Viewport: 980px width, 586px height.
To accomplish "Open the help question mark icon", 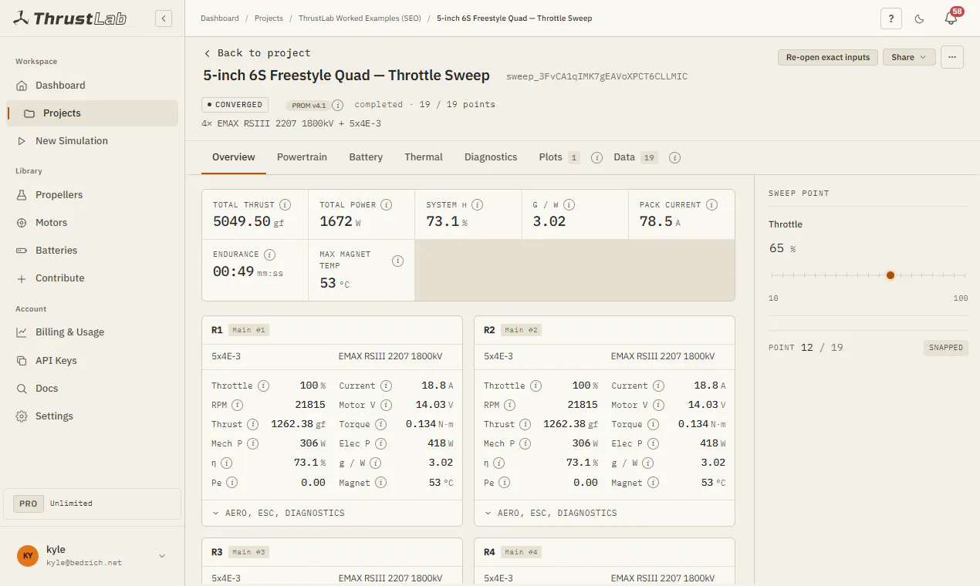I will point(891,19).
